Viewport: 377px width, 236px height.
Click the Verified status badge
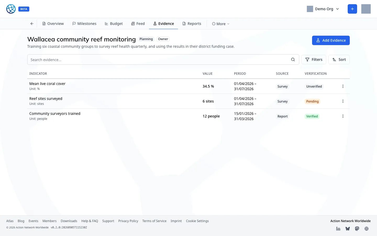[312, 116]
